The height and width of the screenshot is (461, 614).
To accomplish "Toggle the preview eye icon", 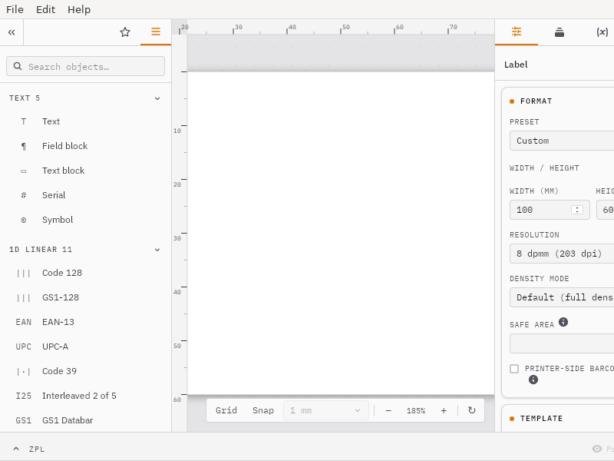I will [x=597, y=449].
